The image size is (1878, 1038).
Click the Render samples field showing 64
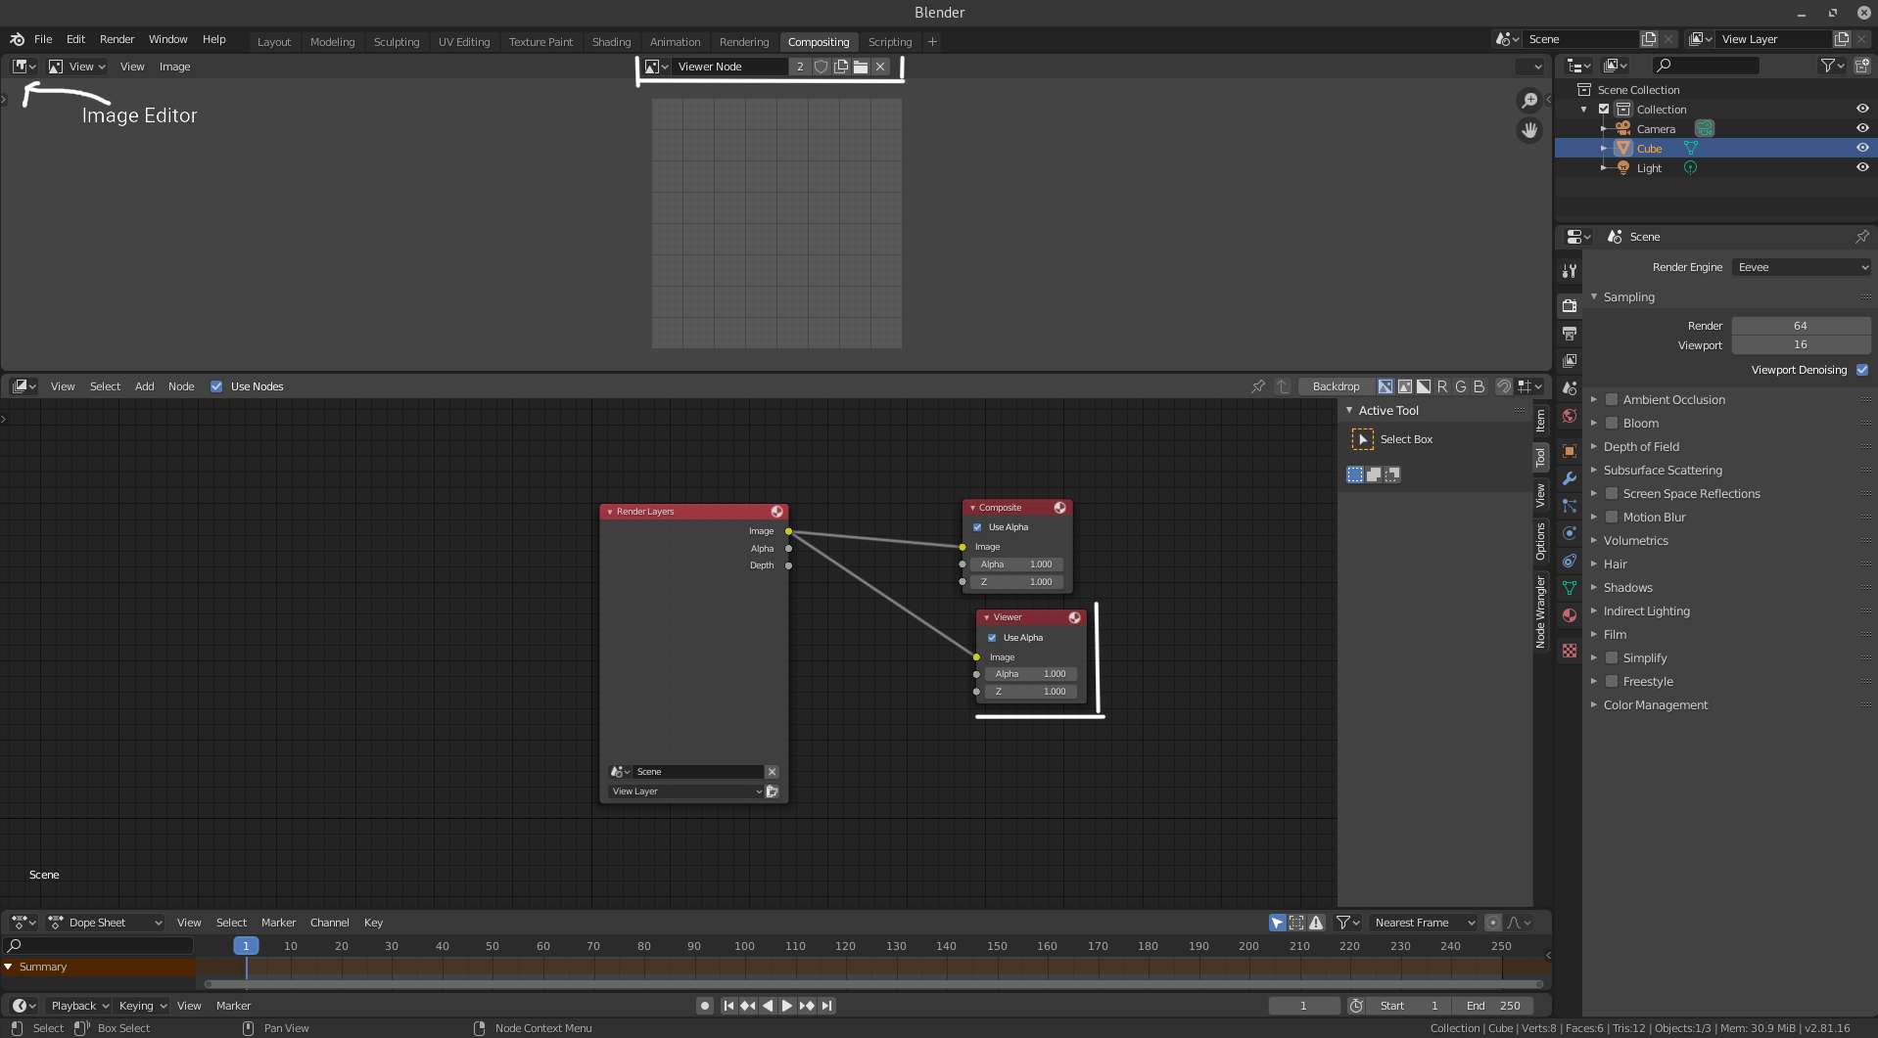(x=1801, y=326)
